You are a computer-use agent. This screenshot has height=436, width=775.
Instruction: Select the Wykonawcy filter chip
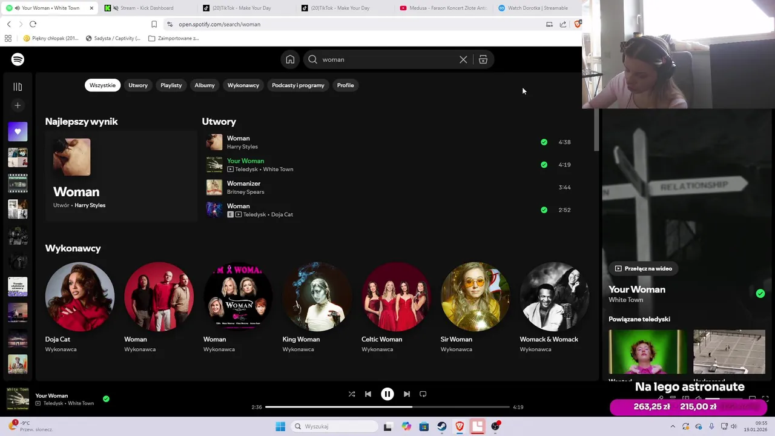(x=243, y=85)
